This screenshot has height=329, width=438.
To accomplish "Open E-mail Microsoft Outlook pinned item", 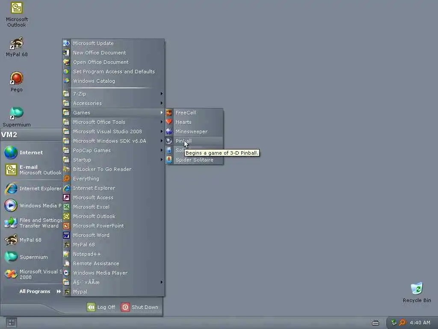I will point(33,170).
